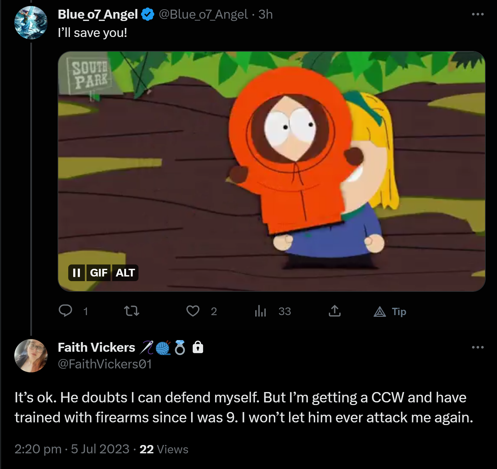Open the share upload icon
This screenshot has height=469, width=497.
click(335, 311)
